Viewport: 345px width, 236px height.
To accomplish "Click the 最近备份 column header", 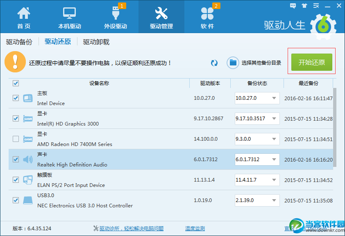I will click(308, 83).
